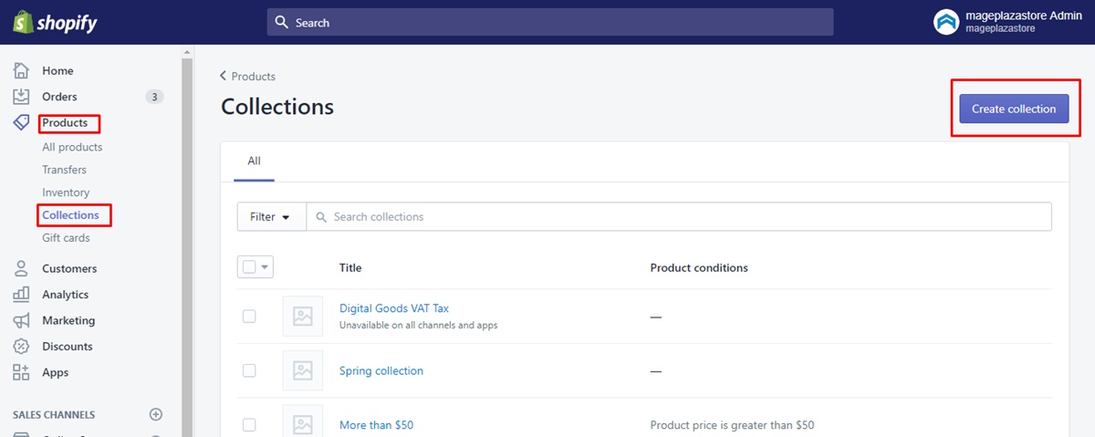This screenshot has height=437, width=1095.
Task: Select the Spring collection checkbox
Action: 249,370
